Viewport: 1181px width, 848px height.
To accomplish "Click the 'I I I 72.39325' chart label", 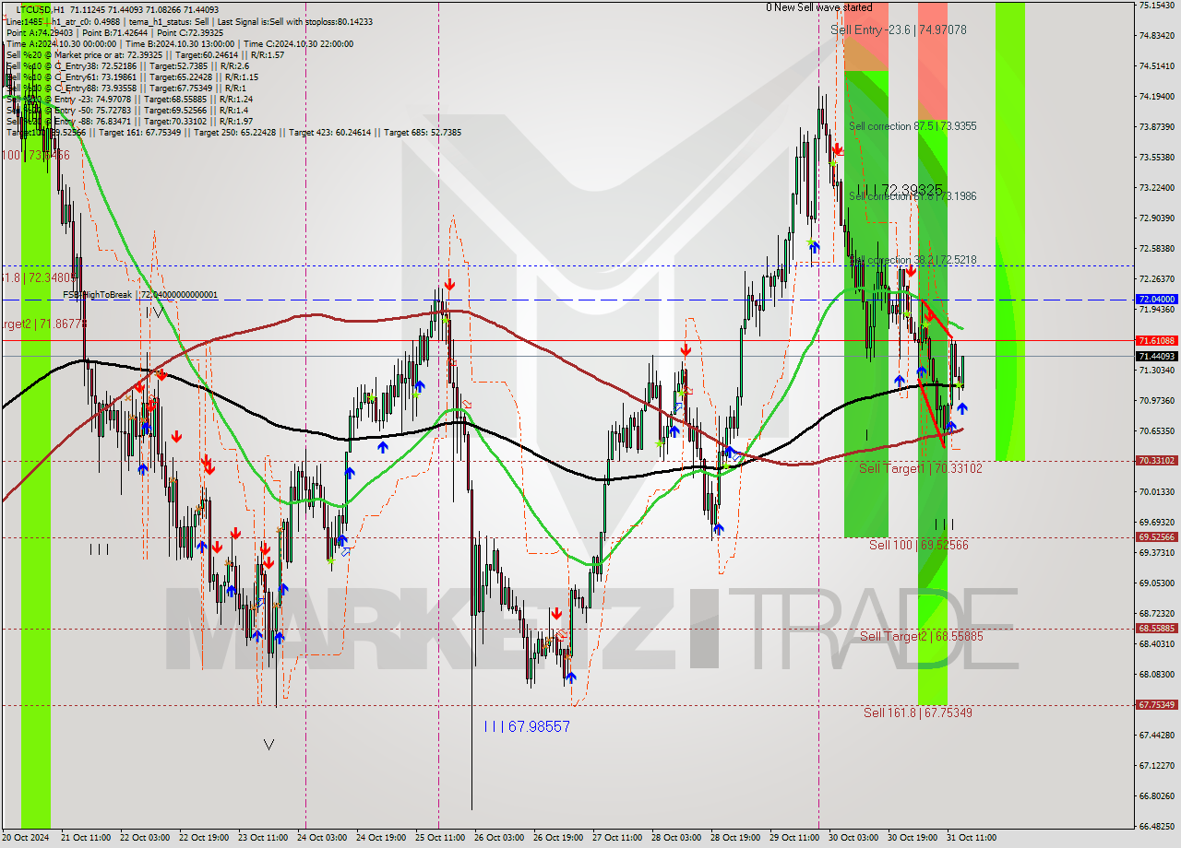I will [900, 188].
